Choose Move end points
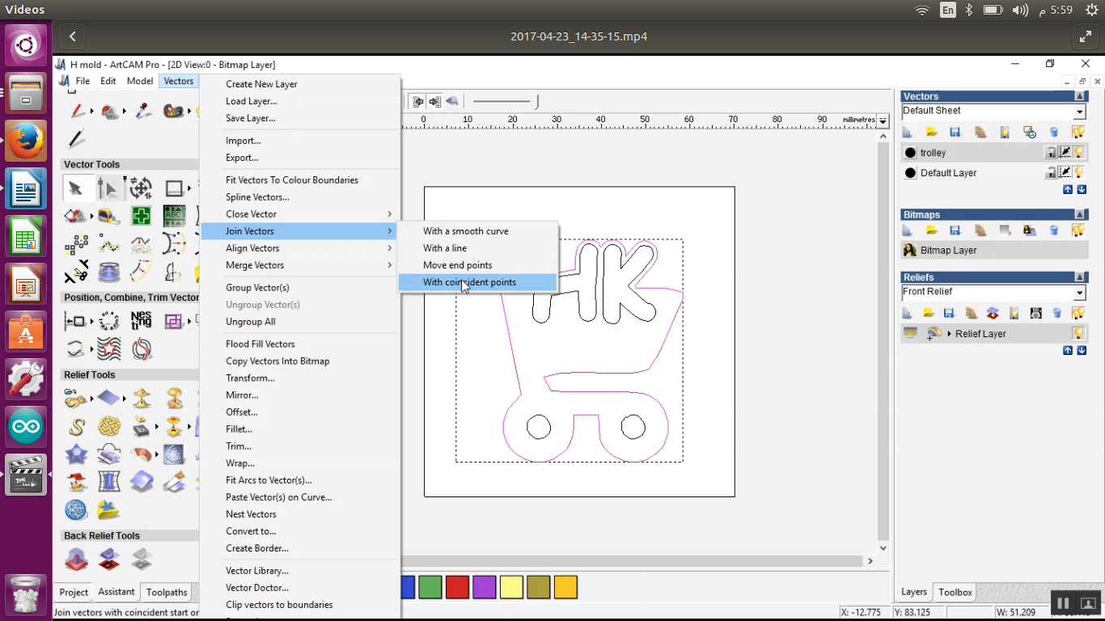This screenshot has width=1105, height=621. tap(477, 265)
